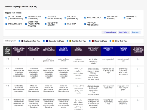Click the Peshitta Text-Type olive swatch
This screenshot has width=147, height=110.
pos(70,41)
